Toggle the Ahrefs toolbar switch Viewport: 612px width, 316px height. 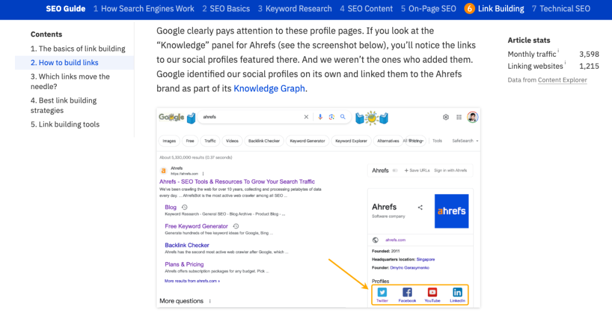pos(396,170)
